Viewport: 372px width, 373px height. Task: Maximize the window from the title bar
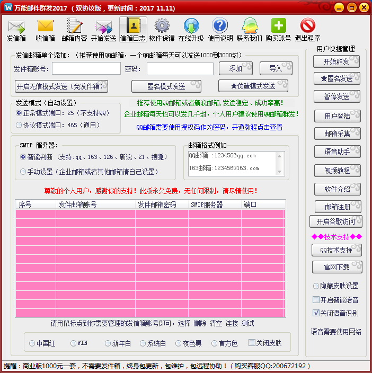351,7
